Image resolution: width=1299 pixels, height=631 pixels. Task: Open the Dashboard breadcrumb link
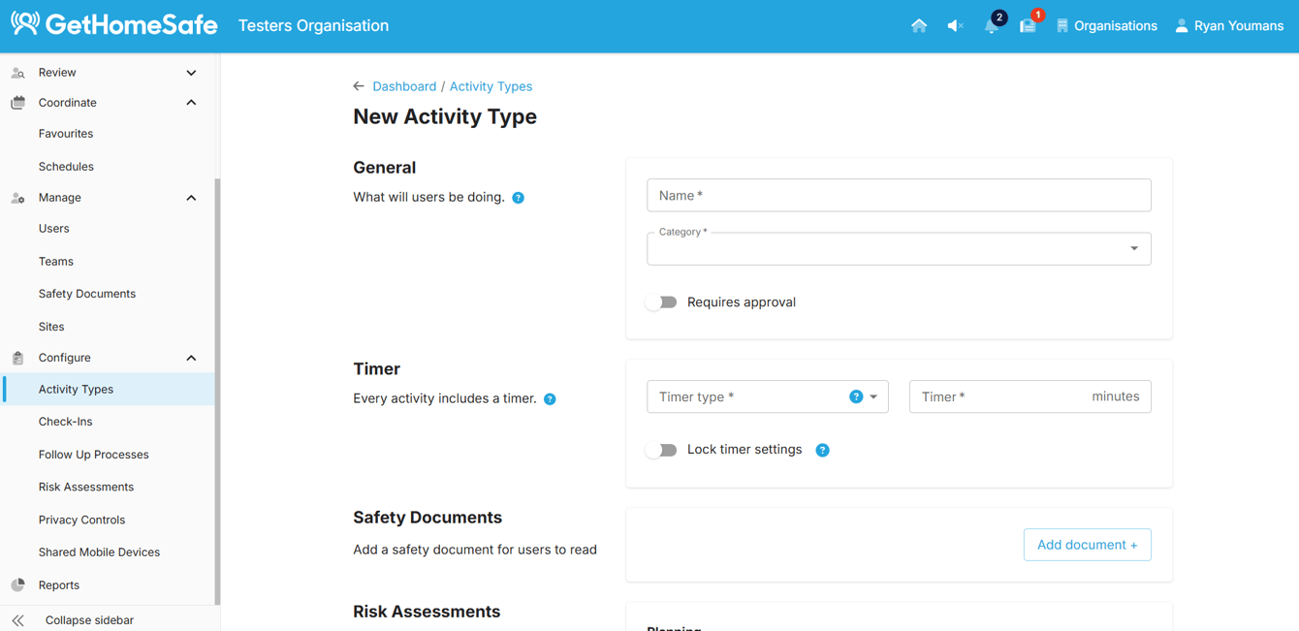(x=404, y=86)
